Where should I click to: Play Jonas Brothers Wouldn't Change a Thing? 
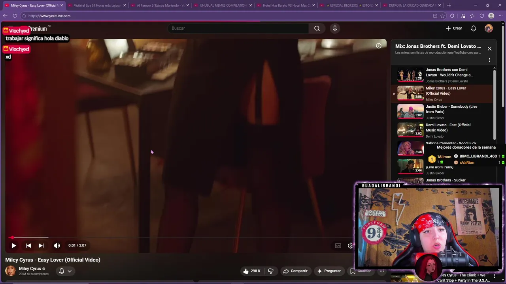443,75
